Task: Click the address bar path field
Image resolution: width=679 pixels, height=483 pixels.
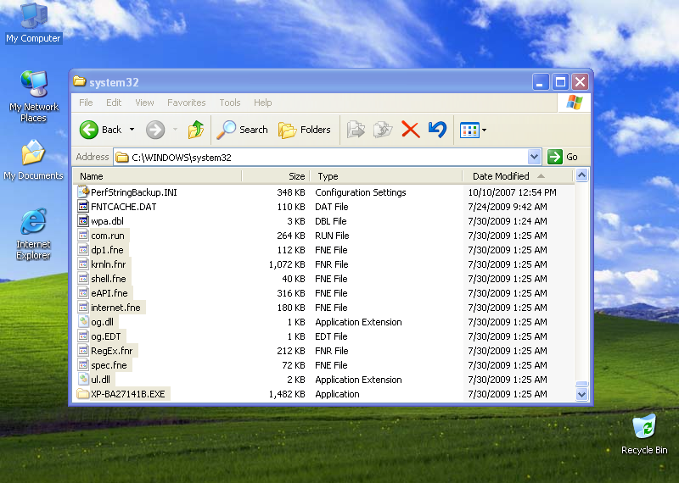Action: click(x=321, y=157)
